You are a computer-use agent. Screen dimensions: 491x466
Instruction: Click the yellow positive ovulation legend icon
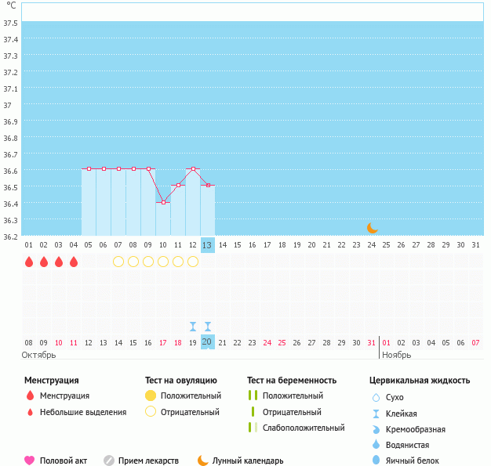pyautogui.click(x=151, y=396)
